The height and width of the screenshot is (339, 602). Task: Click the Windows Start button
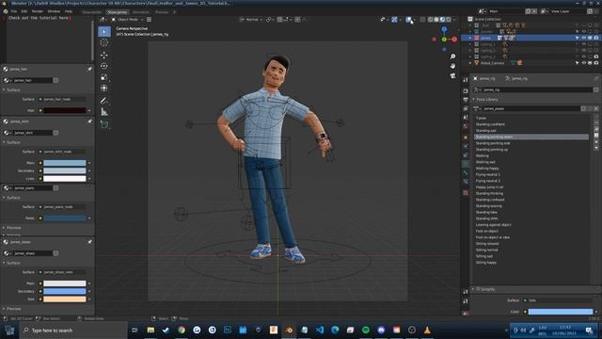click(x=10, y=331)
